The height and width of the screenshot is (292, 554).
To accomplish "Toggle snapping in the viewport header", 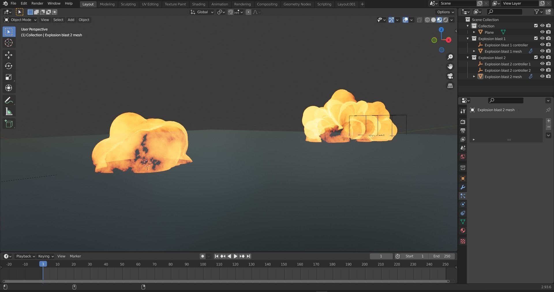I will point(231,12).
